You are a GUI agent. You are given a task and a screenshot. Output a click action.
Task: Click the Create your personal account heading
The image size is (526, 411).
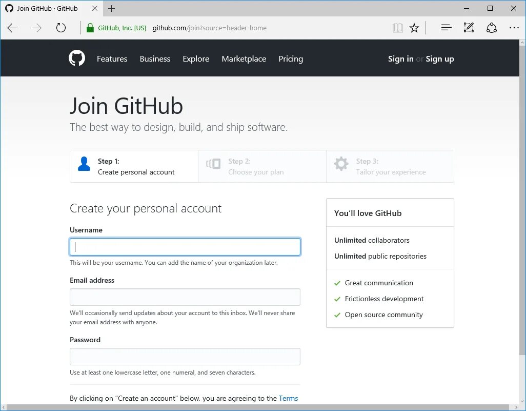point(146,208)
